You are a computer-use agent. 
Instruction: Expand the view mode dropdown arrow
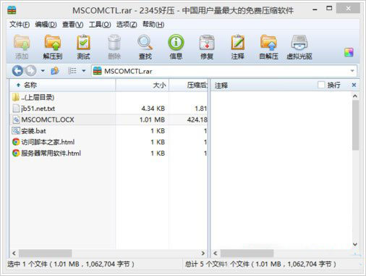coord(84,71)
